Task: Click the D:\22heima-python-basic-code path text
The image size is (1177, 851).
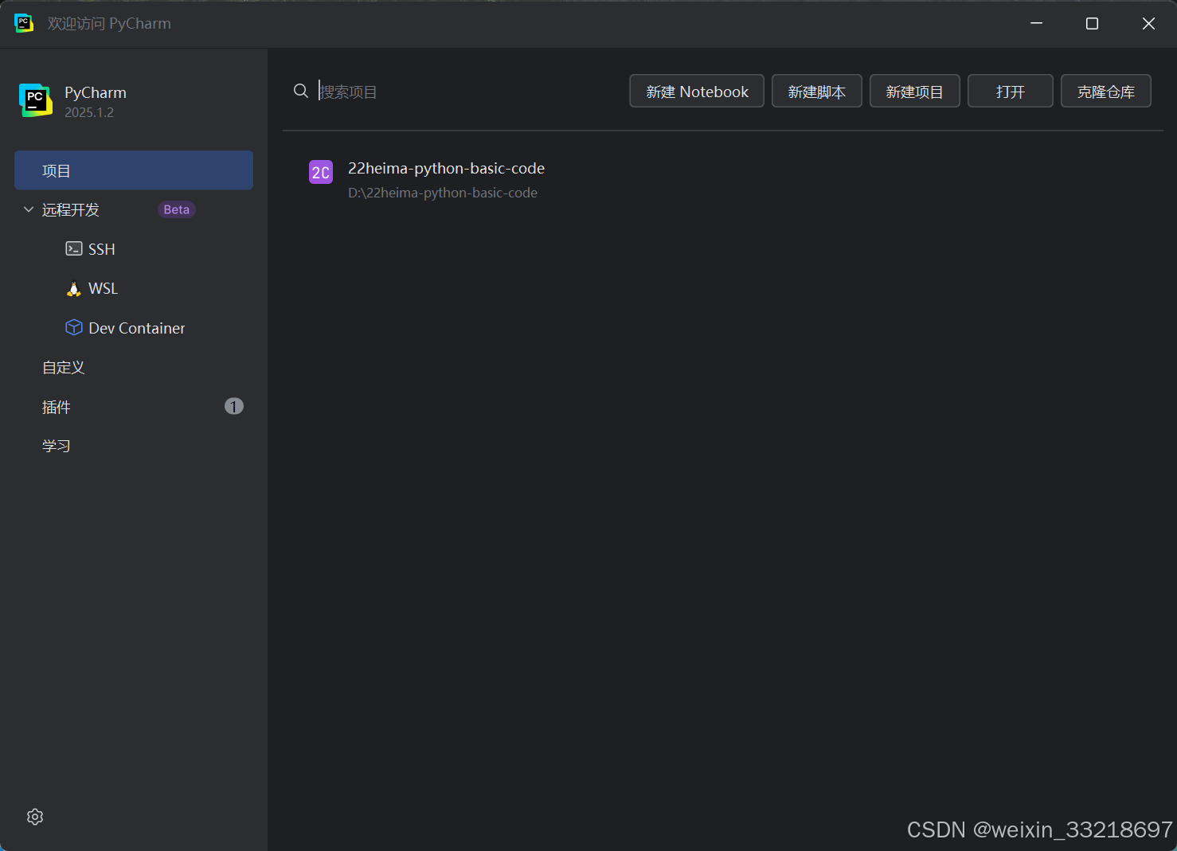Action: point(443,193)
